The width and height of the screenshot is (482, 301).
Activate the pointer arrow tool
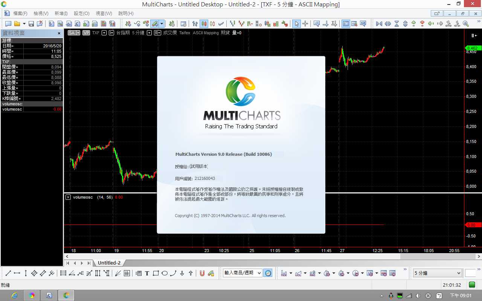(297, 24)
